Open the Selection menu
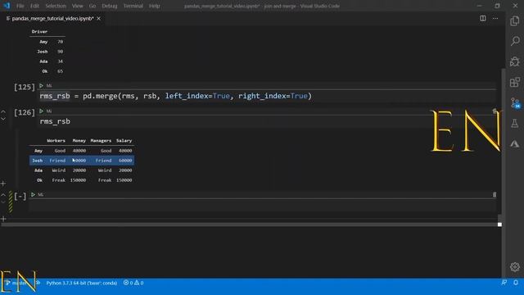The height and width of the screenshot is (295, 524). [56, 6]
